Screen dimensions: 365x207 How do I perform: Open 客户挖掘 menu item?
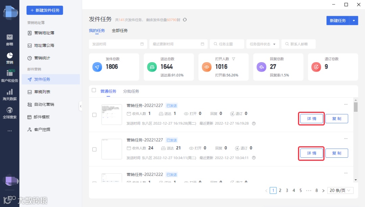pyautogui.click(x=51, y=130)
